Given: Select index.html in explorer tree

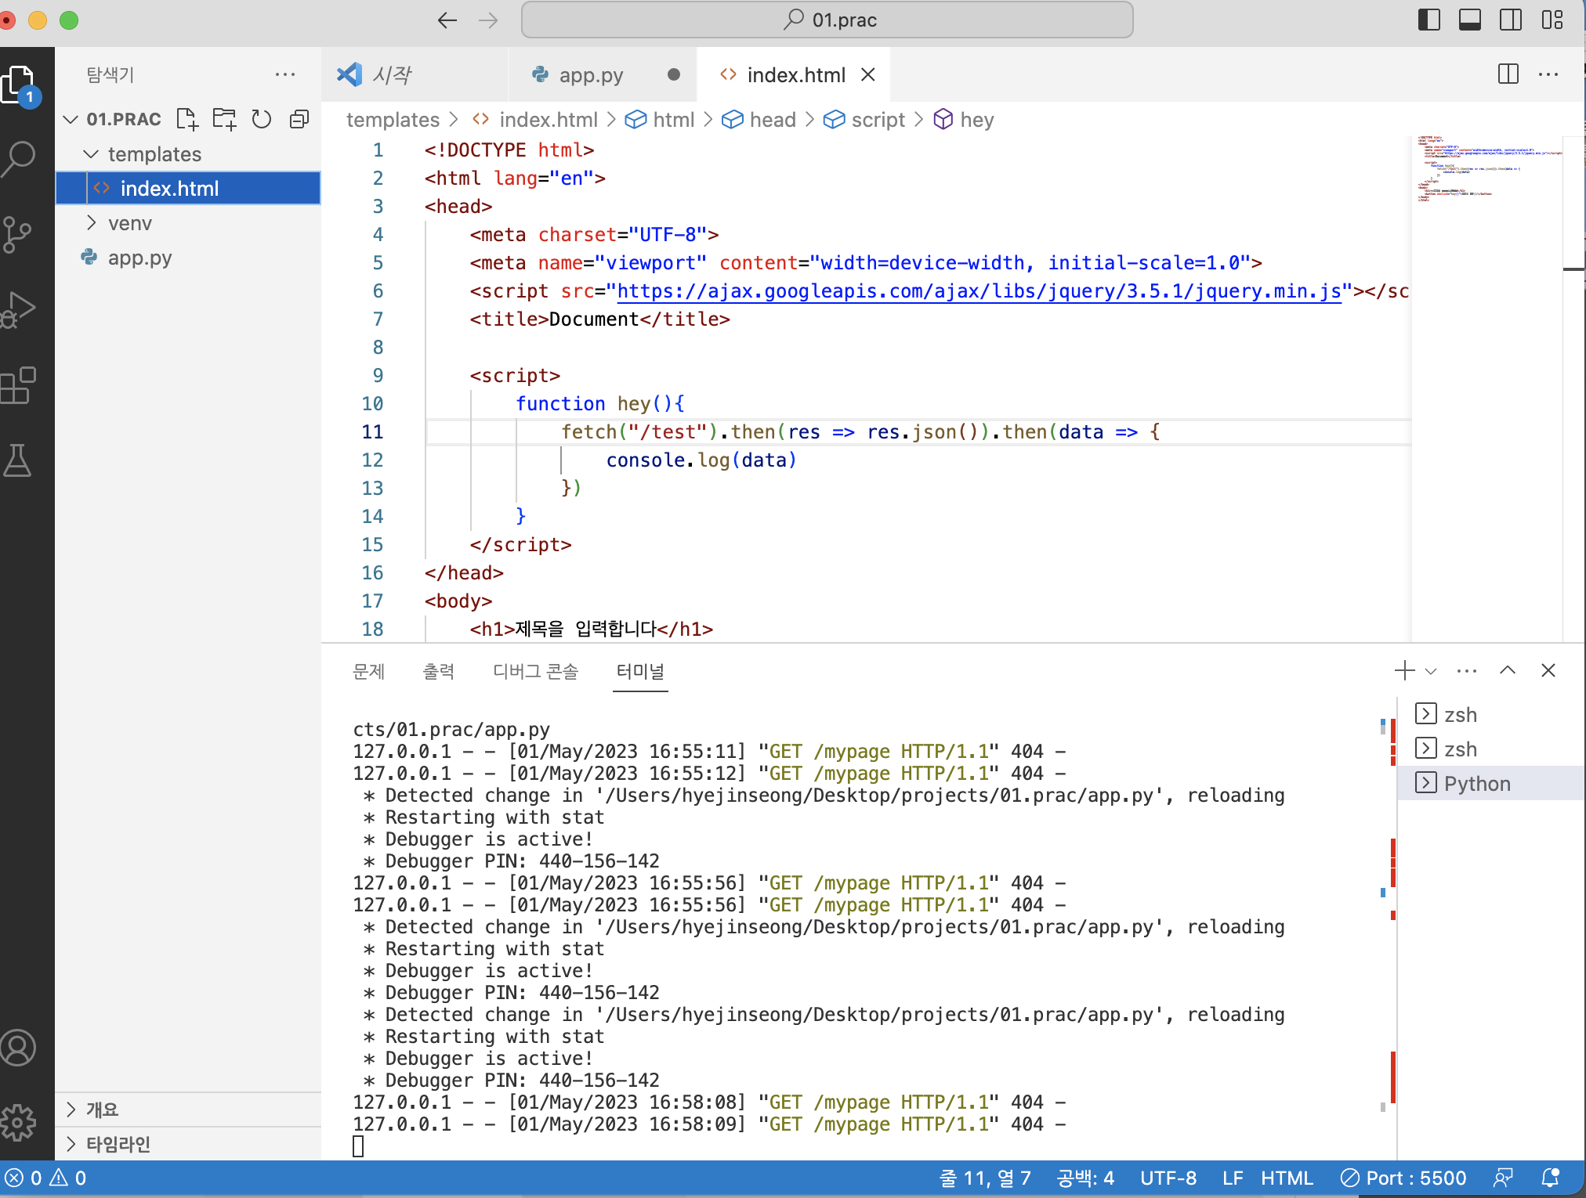Looking at the screenshot, I should coord(188,189).
